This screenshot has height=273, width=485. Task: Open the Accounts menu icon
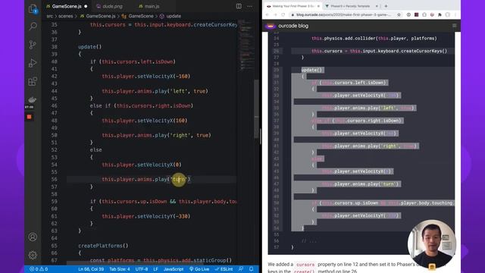[33, 237]
